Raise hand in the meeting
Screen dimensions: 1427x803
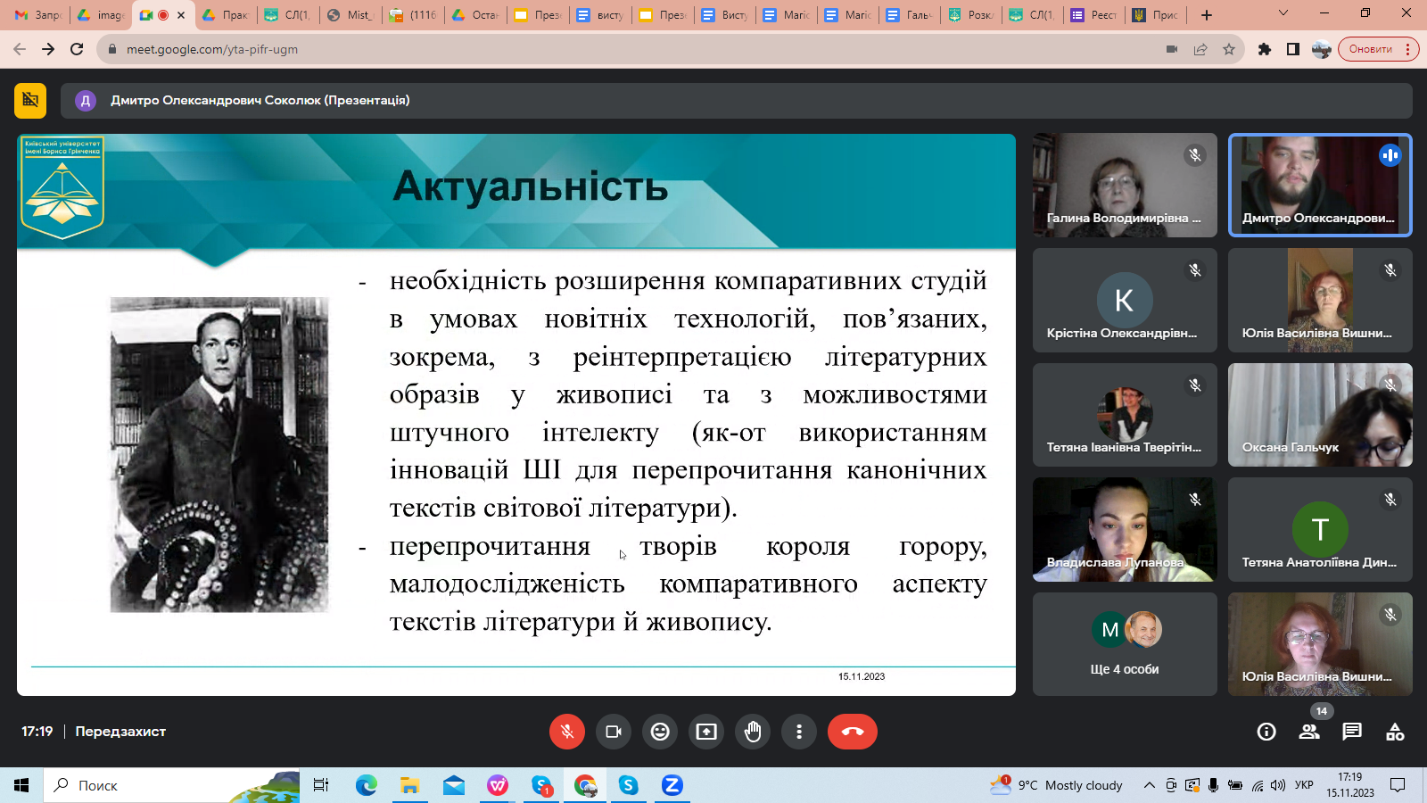pyautogui.click(x=753, y=732)
